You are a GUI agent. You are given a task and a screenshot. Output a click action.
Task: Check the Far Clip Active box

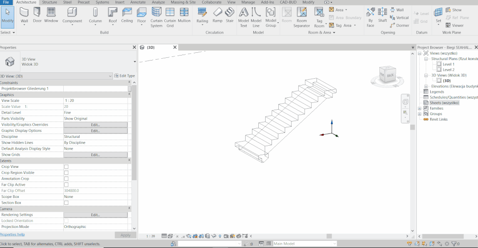click(66, 185)
